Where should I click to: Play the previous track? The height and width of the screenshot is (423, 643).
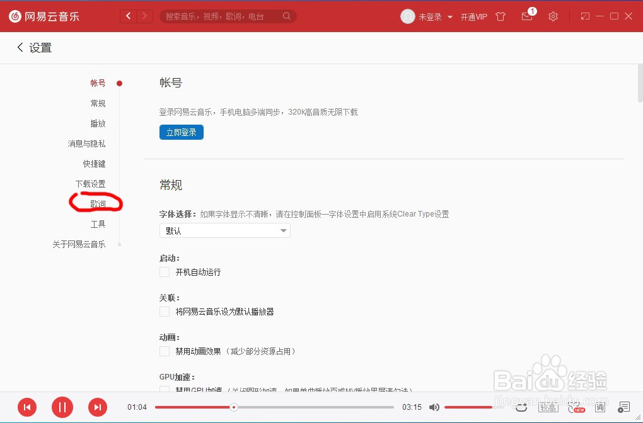coord(27,407)
